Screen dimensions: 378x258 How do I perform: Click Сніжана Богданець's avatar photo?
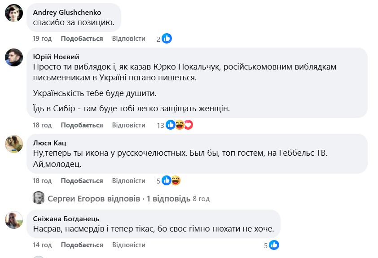pyautogui.click(x=14, y=219)
